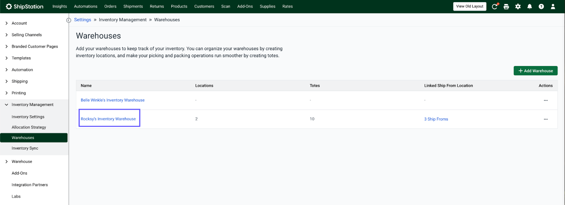Open the refresh sync icon
Screen dimensions: 565x205
495,7
